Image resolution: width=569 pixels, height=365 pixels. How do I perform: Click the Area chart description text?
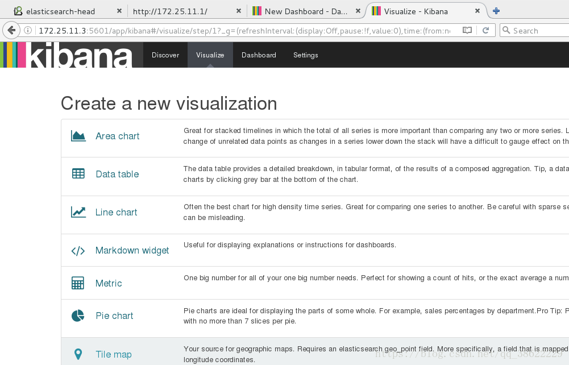pos(376,136)
